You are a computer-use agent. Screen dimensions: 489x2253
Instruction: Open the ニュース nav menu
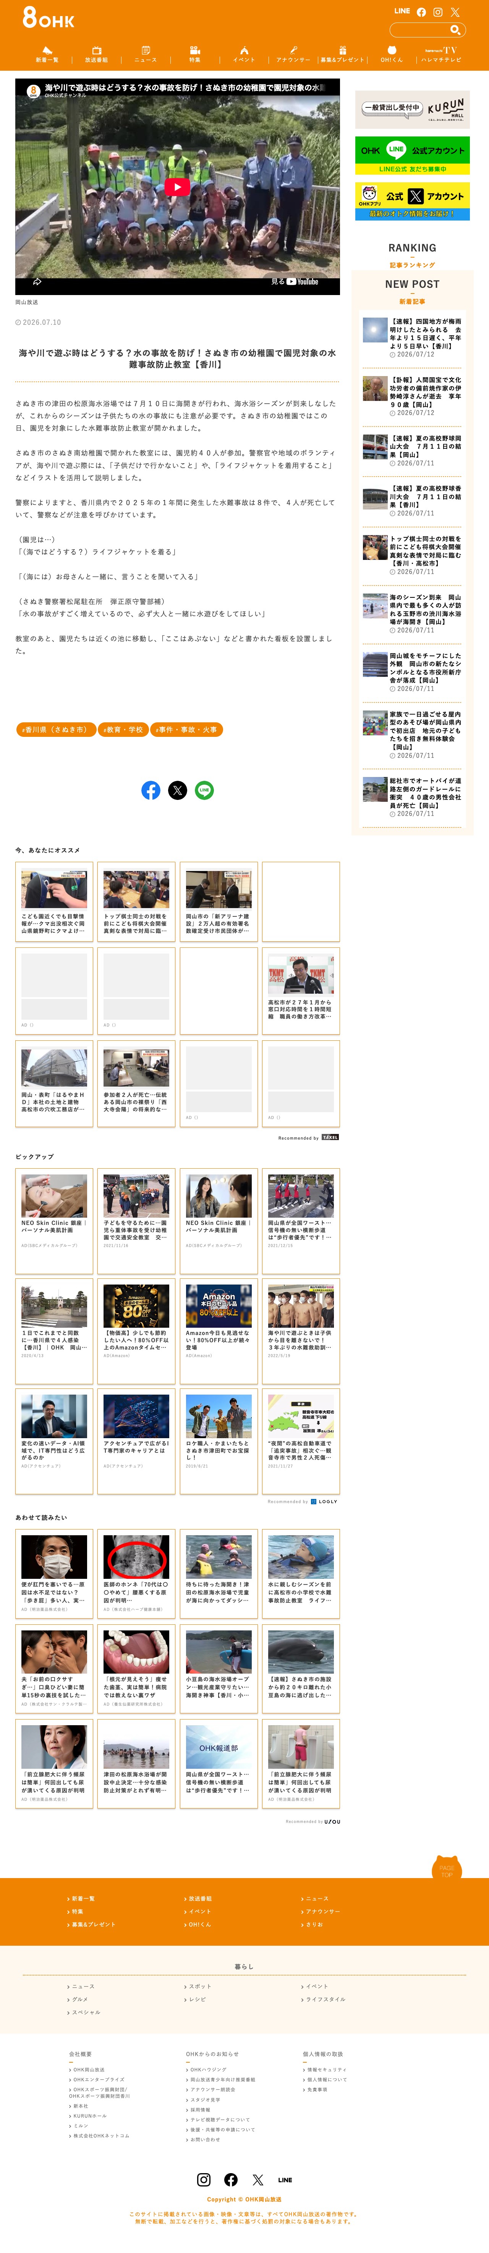[146, 54]
